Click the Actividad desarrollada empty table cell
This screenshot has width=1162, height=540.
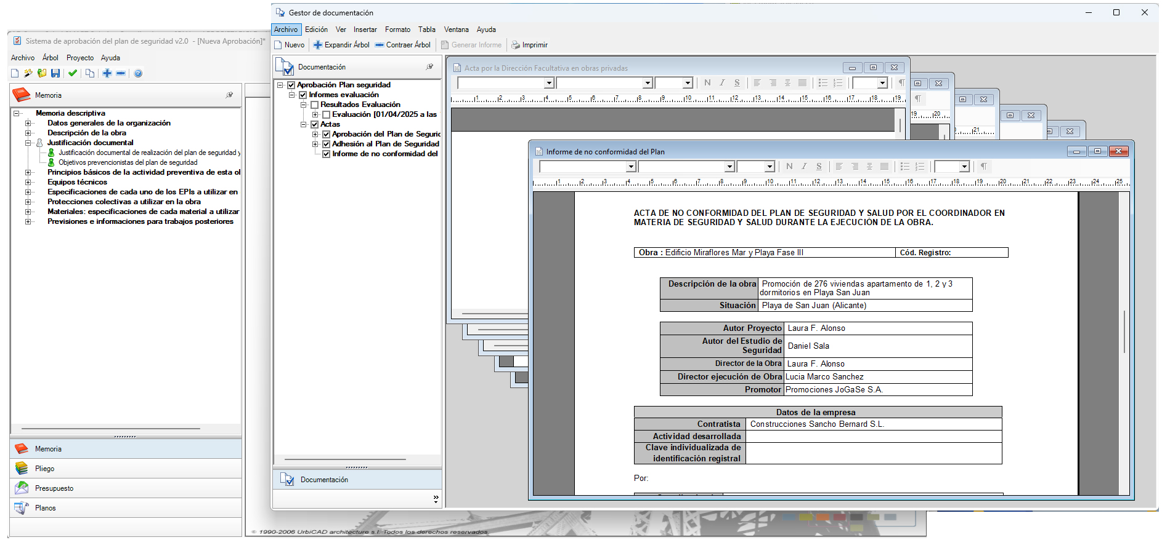coord(874,436)
